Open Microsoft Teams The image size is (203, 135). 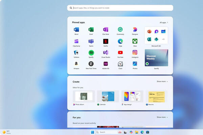(91, 41)
